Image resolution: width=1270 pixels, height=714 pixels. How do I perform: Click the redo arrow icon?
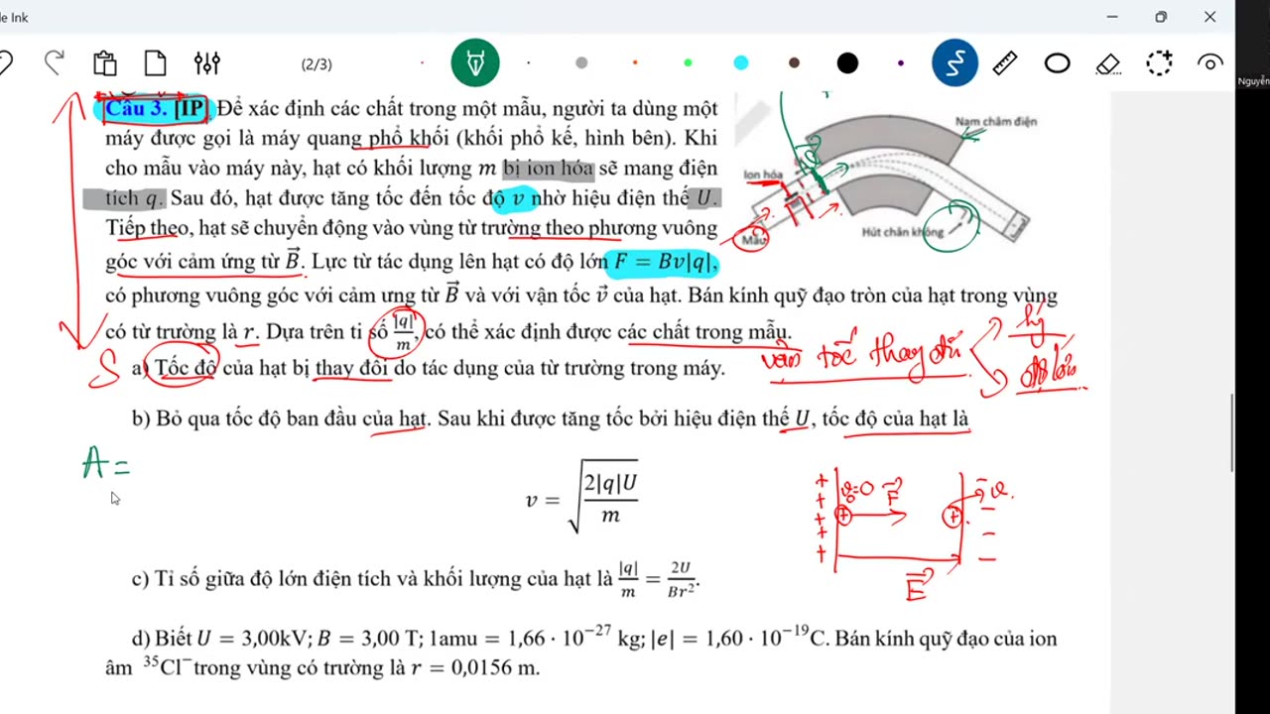click(x=55, y=63)
